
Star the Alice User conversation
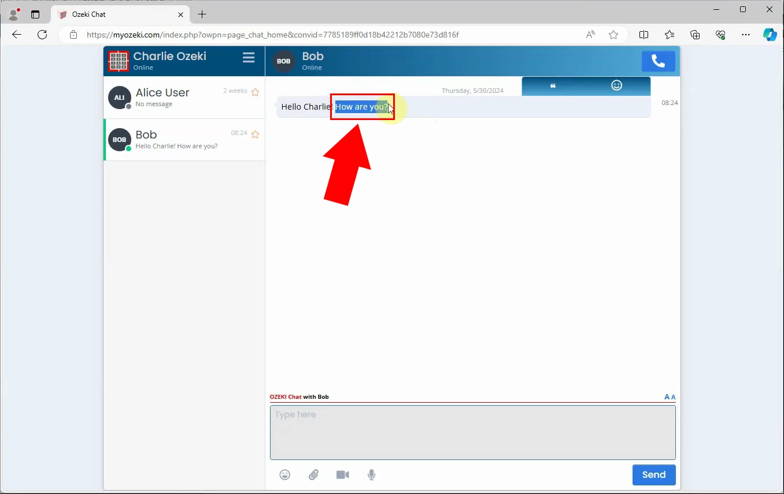(255, 92)
